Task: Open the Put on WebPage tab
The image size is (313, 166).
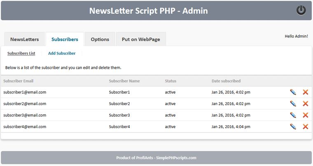Action: click(x=141, y=39)
